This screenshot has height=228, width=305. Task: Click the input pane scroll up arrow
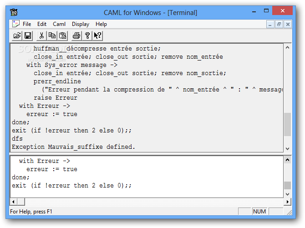tap(288, 160)
